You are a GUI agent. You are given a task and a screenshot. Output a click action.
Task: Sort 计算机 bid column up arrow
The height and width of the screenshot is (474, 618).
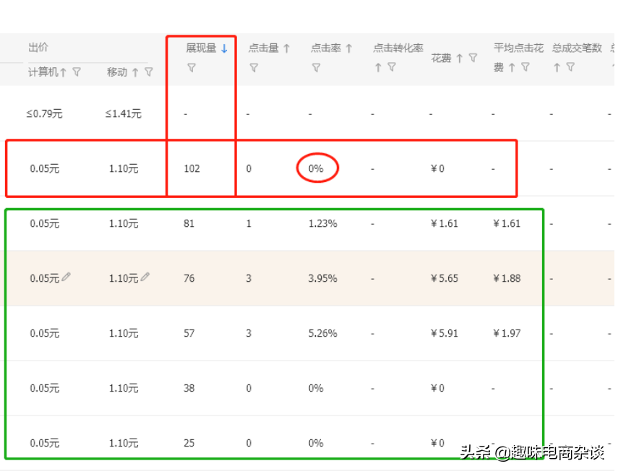coord(63,72)
